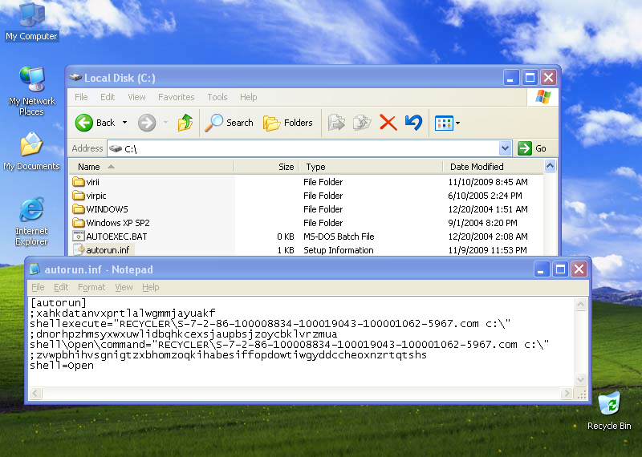Open Explorer's Tools menu
The width and height of the screenshot is (642, 457).
[217, 97]
